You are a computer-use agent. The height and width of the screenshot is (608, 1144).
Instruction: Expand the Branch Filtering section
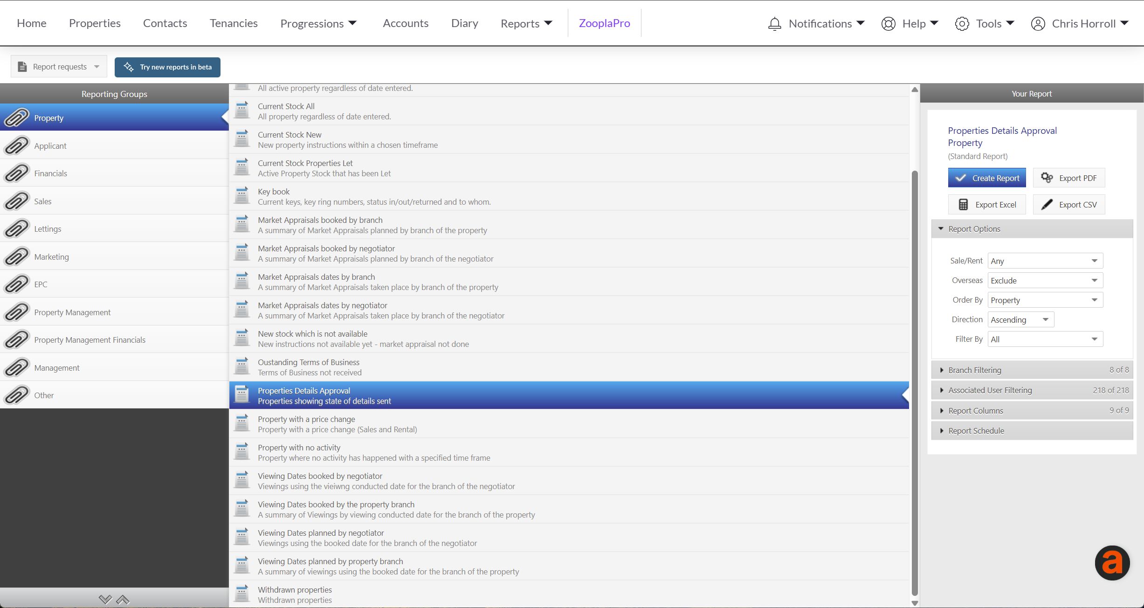click(1032, 370)
